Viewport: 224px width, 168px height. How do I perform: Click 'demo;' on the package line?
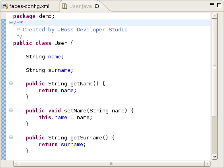(x=47, y=16)
